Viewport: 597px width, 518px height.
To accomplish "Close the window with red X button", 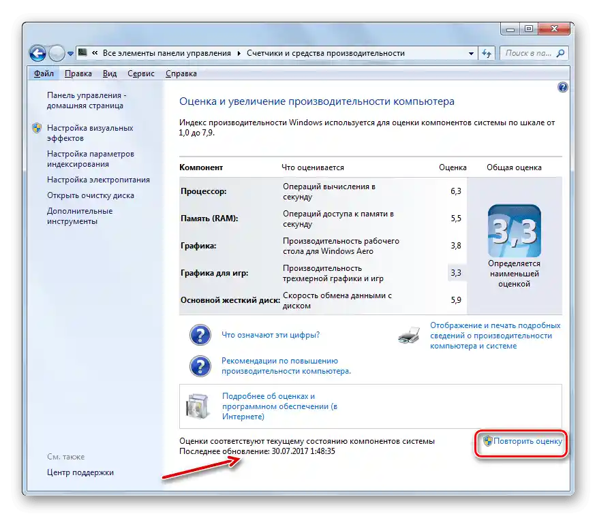I will click(554, 29).
